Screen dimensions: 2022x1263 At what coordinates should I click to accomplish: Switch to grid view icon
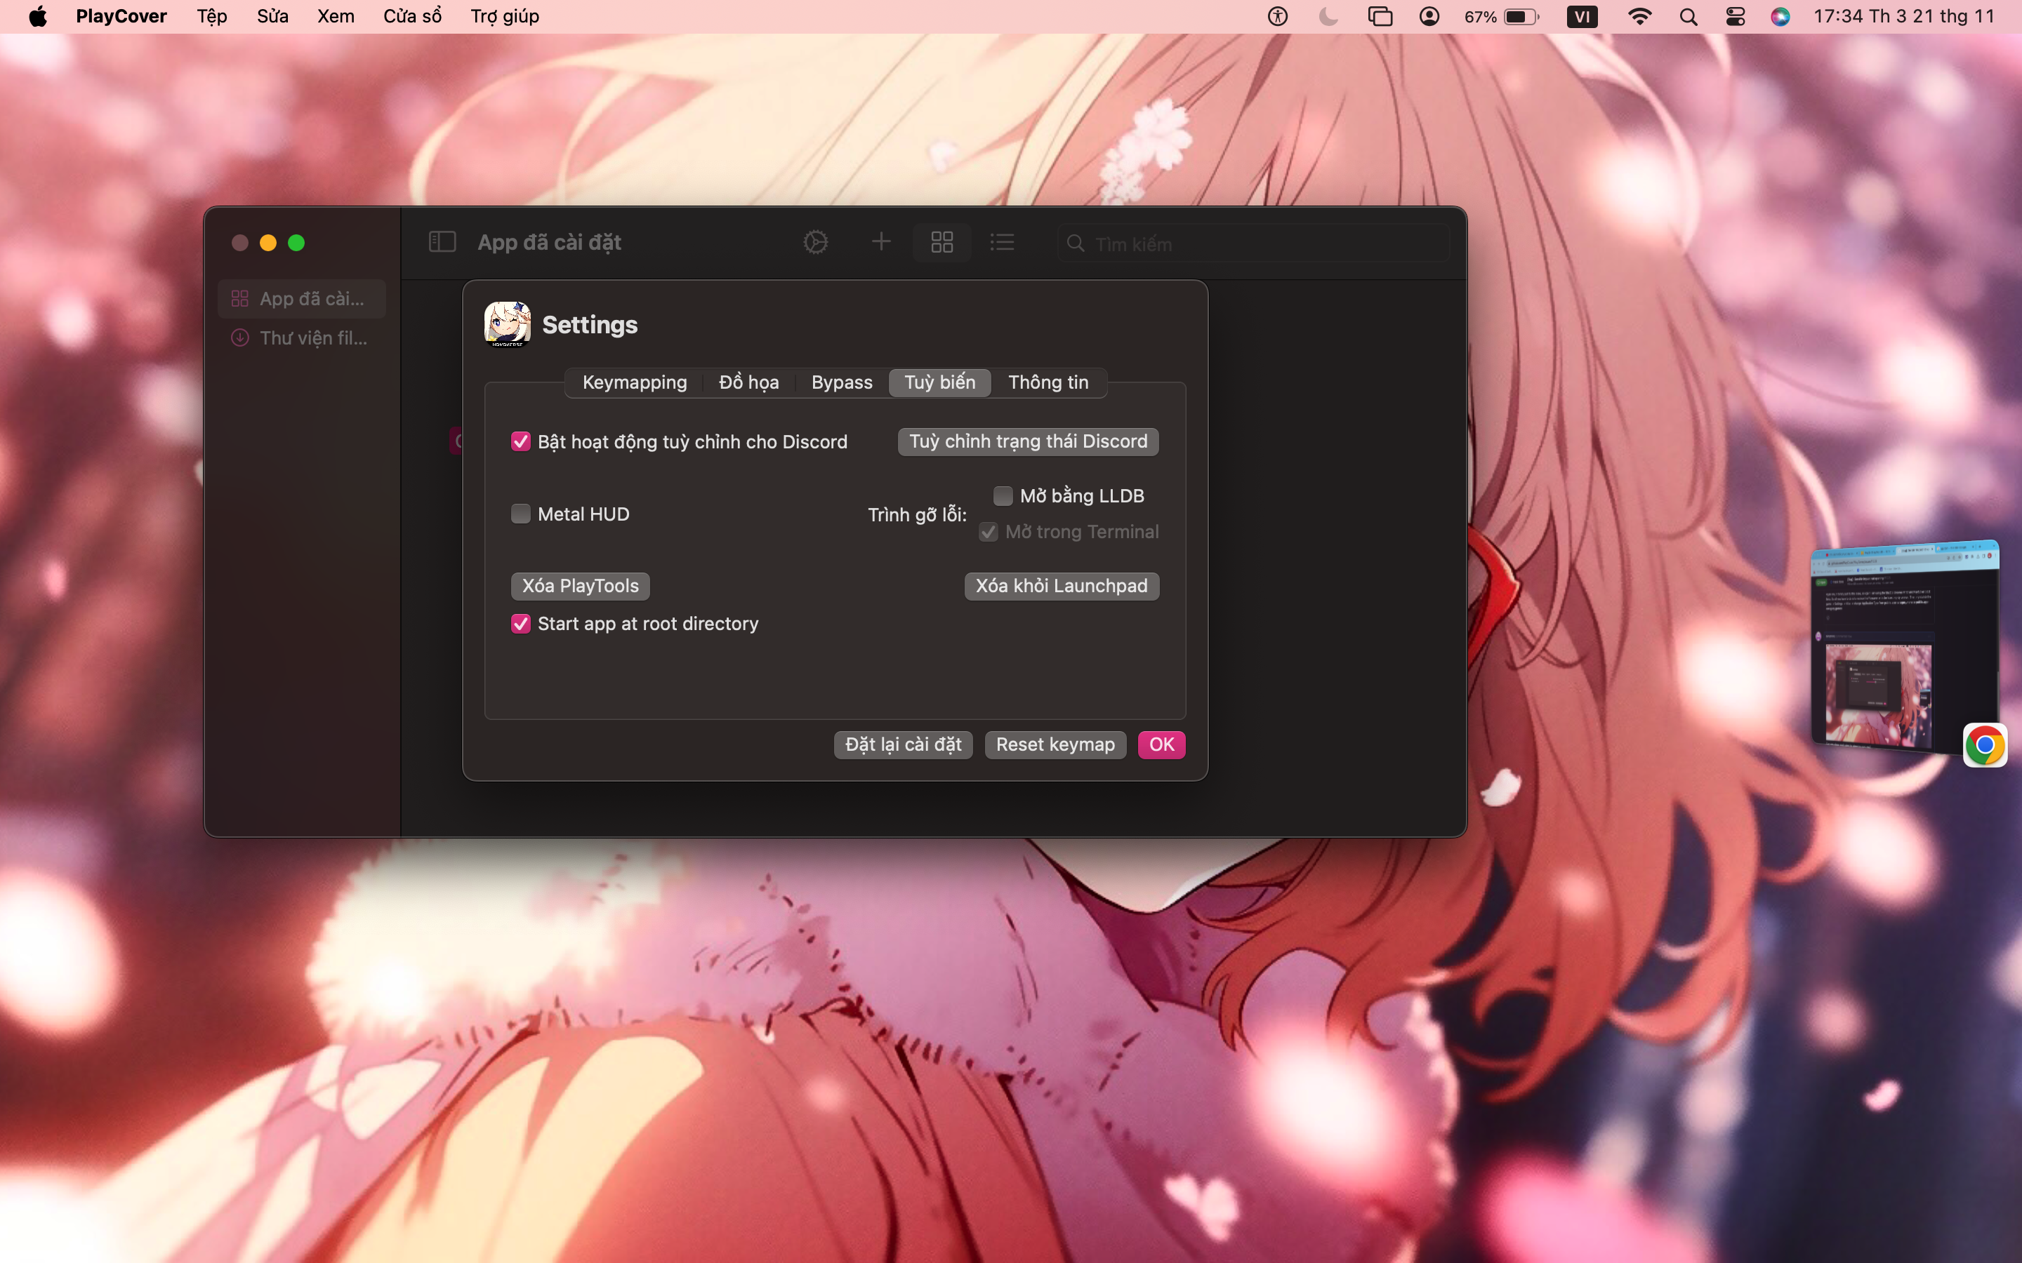coord(941,242)
